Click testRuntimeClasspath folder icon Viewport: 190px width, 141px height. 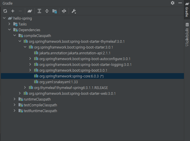(x=21, y=111)
